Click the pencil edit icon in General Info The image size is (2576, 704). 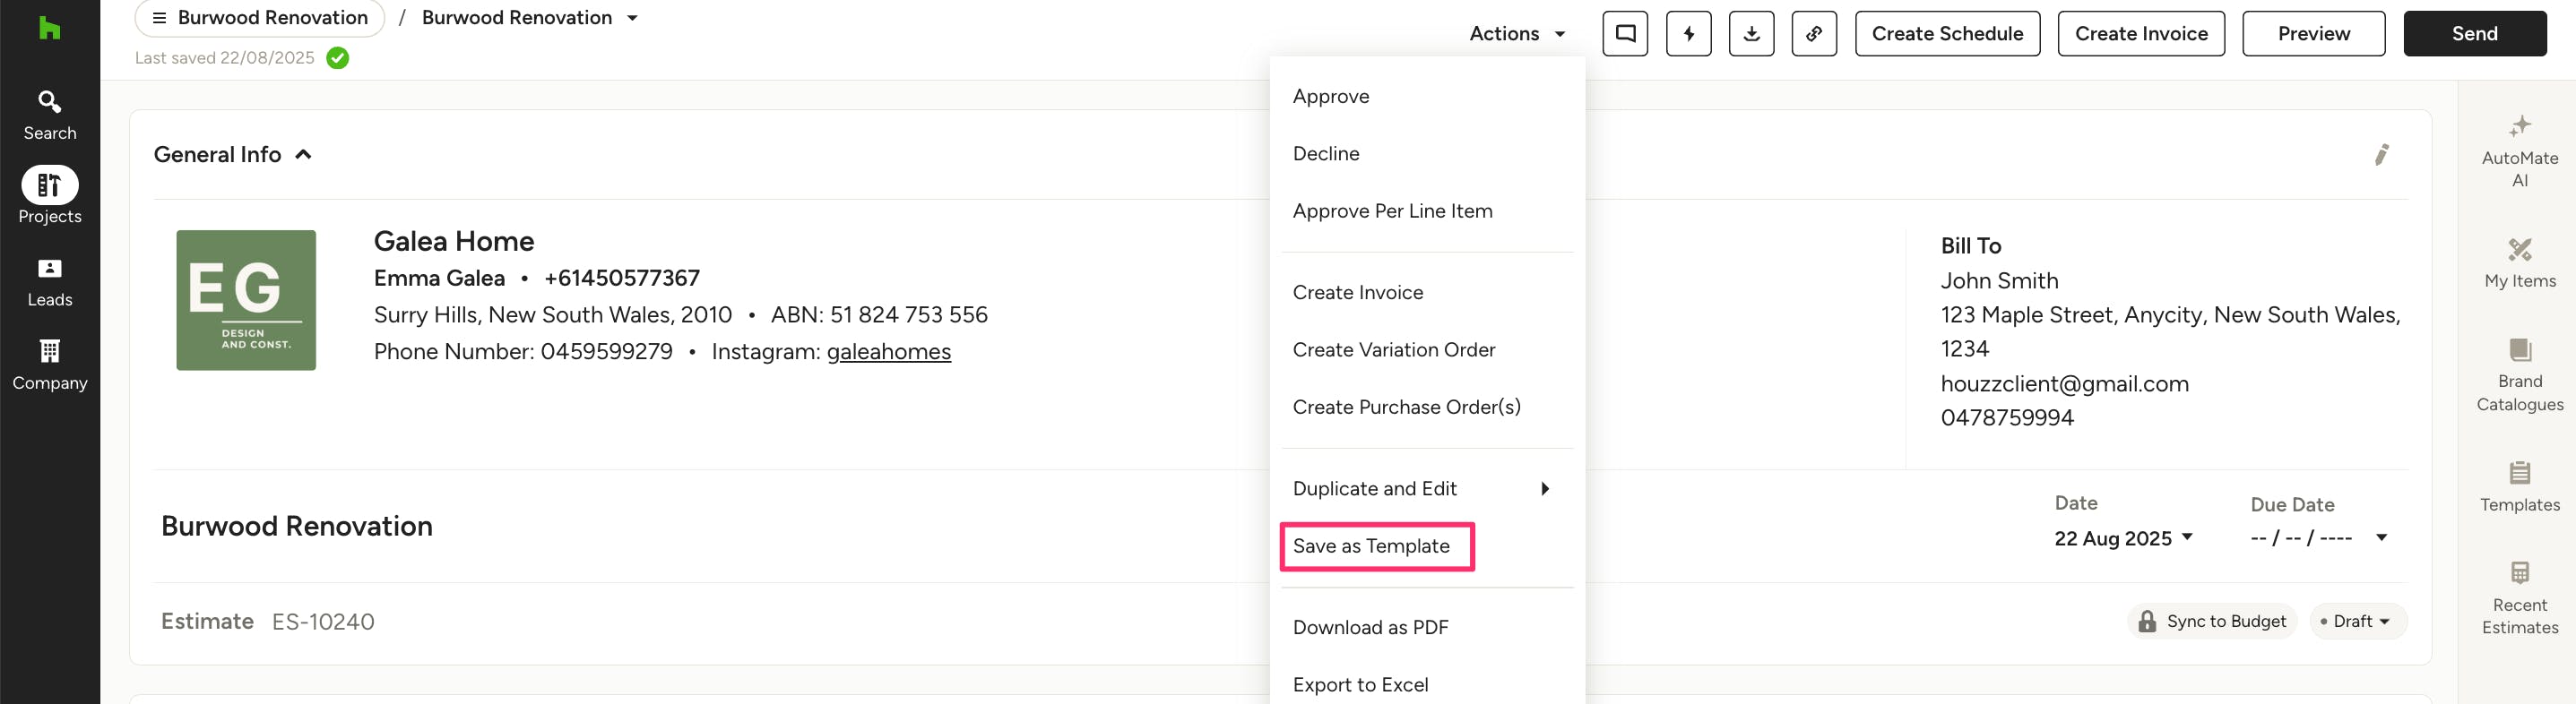coord(2381,155)
